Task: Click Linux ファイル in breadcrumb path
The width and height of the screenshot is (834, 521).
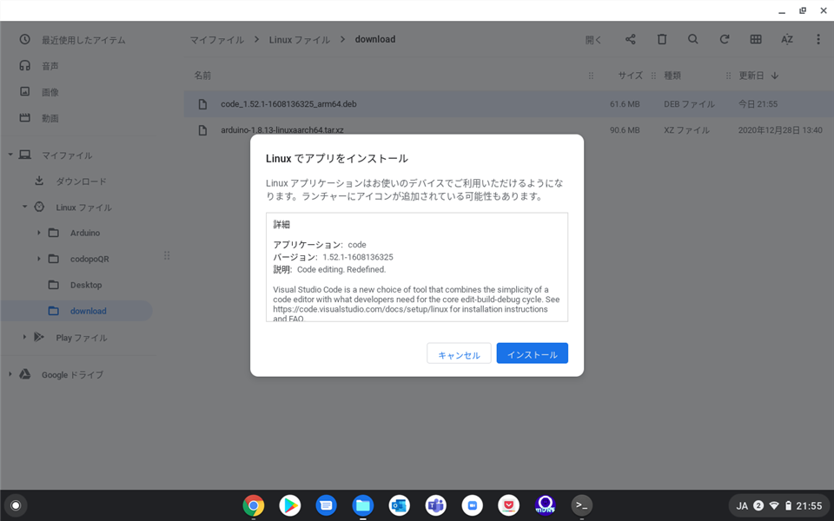Action: [x=299, y=40]
